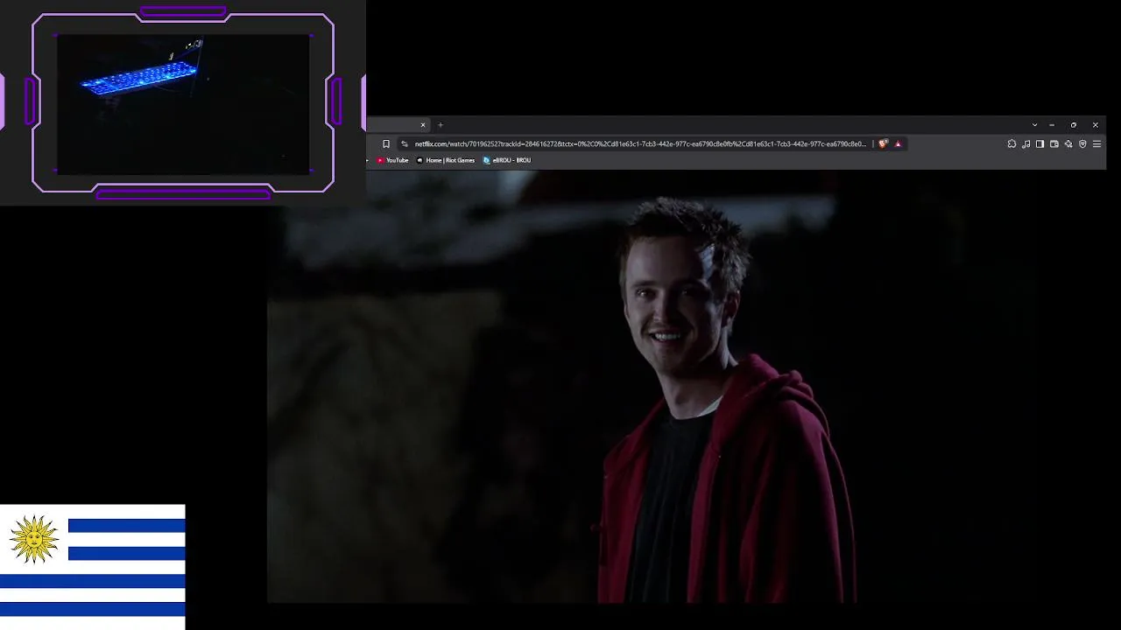1121x630 pixels.
Task: Open the VPN shield icon
Action: pyautogui.click(x=1082, y=144)
